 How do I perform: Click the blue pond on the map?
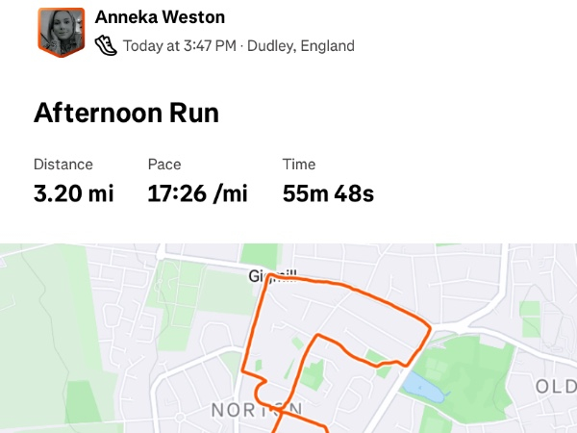point(419,388)
